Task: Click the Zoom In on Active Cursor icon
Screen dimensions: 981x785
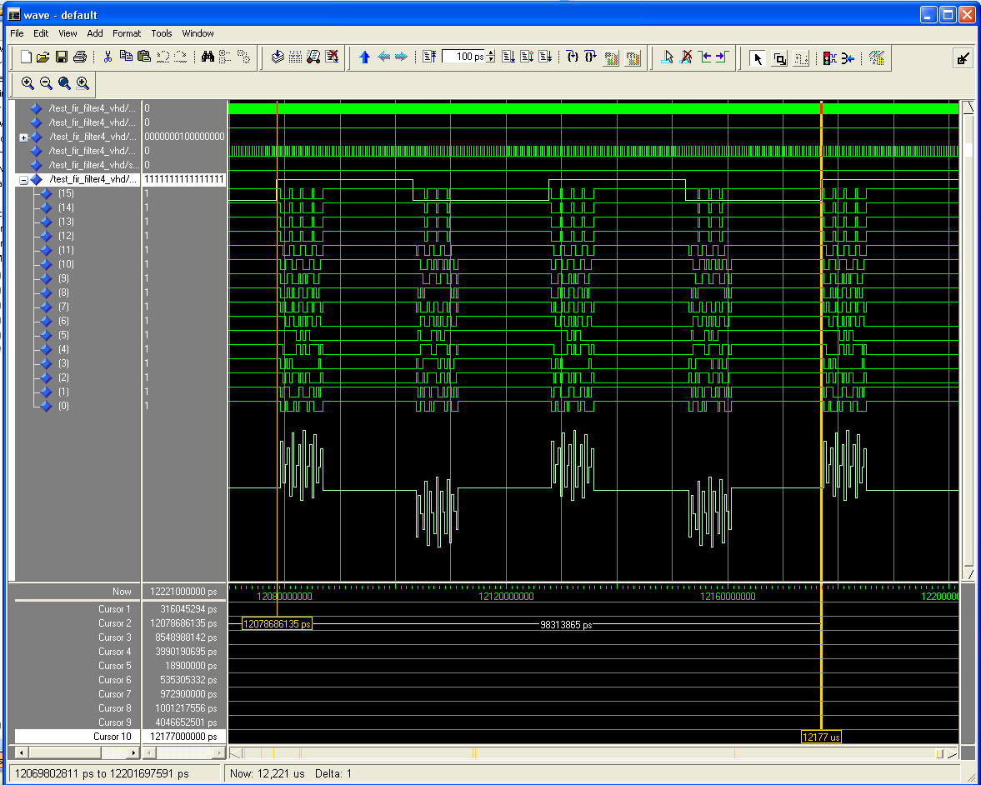Action: point(83,83)
